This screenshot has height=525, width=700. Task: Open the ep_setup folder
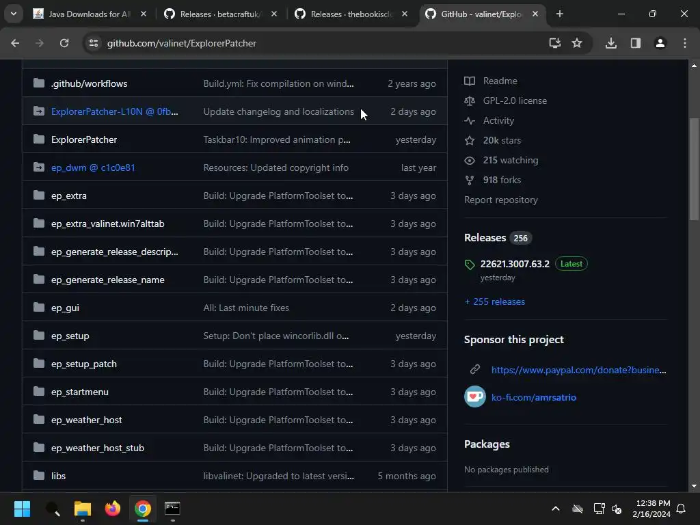(70, 336)
